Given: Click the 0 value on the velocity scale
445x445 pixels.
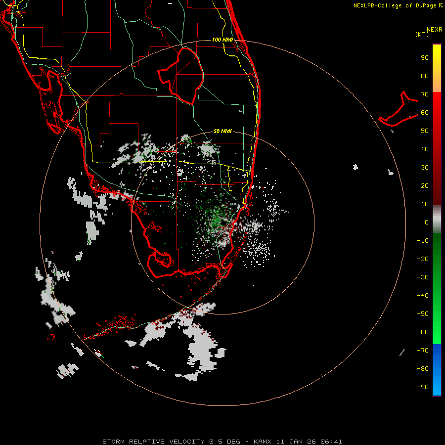Looking at the screenshot, I should tap(427, 222).
